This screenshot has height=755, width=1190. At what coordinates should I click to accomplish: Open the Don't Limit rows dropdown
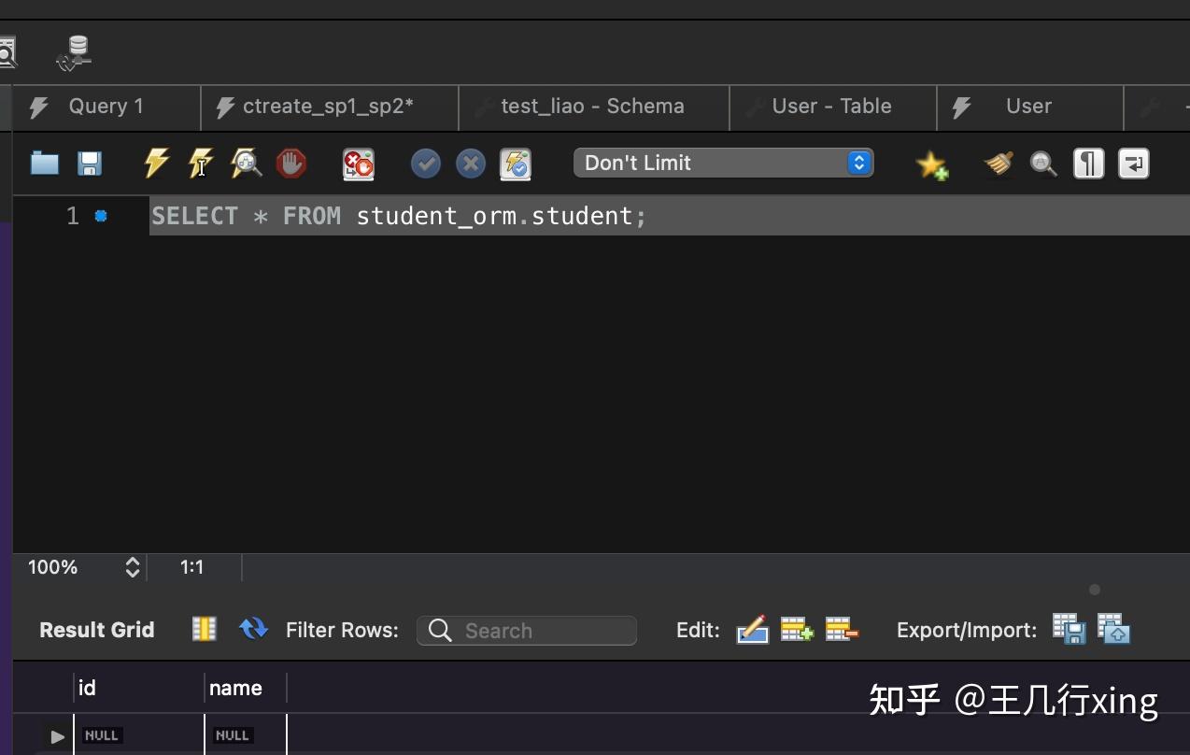click(x=724, y=163)
